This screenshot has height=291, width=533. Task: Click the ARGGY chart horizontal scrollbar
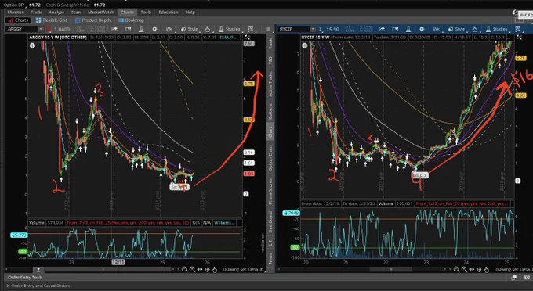(107, 270)
